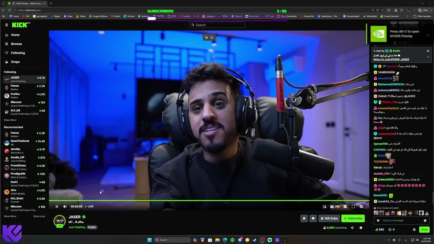
Task: Open the Windows Start menu
Action: coord(150,240)
